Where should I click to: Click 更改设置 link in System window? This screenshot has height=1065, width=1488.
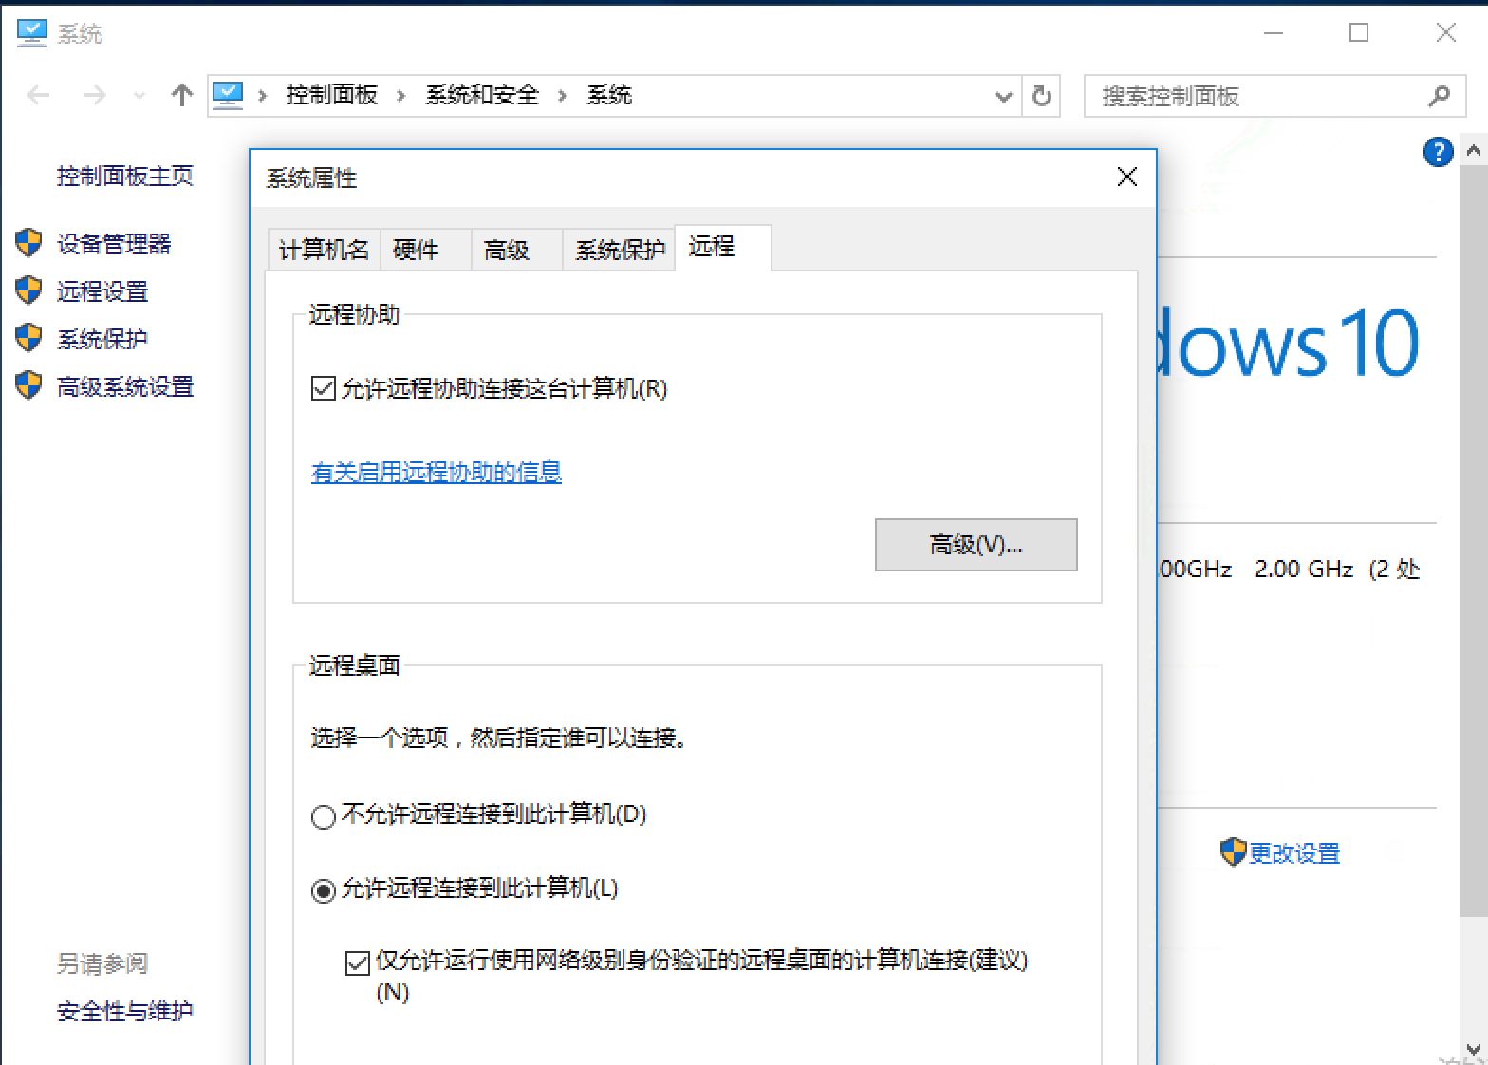(x=1294, y=853)
